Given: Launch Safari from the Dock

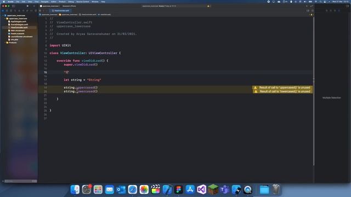Looking at the screenshot, I should (x=133, y=189).
